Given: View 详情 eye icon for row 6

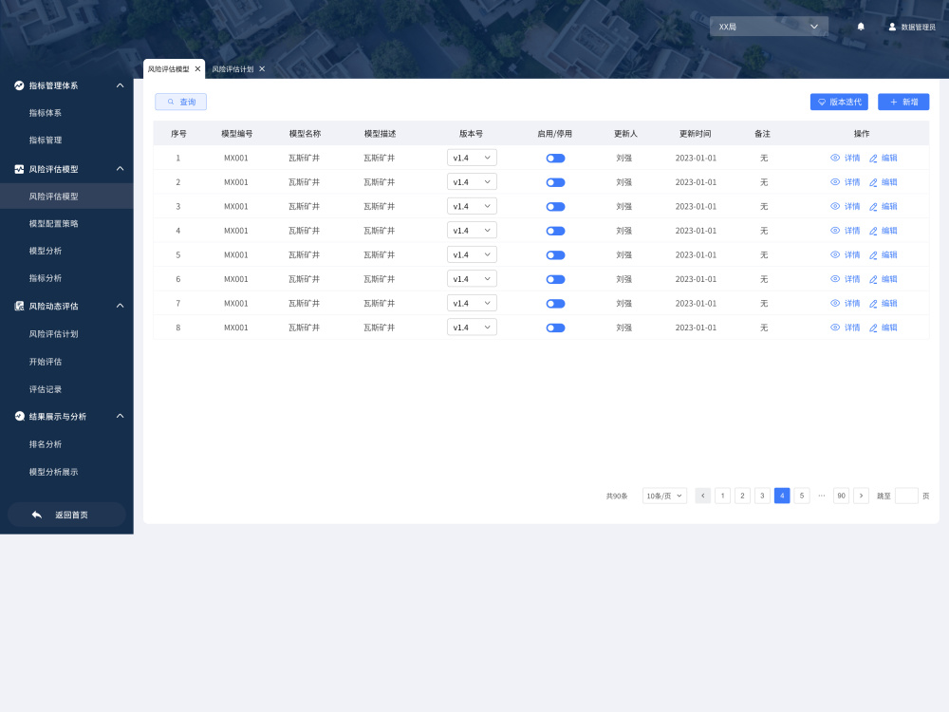Looking at the screenshot, I should [835, 278].
